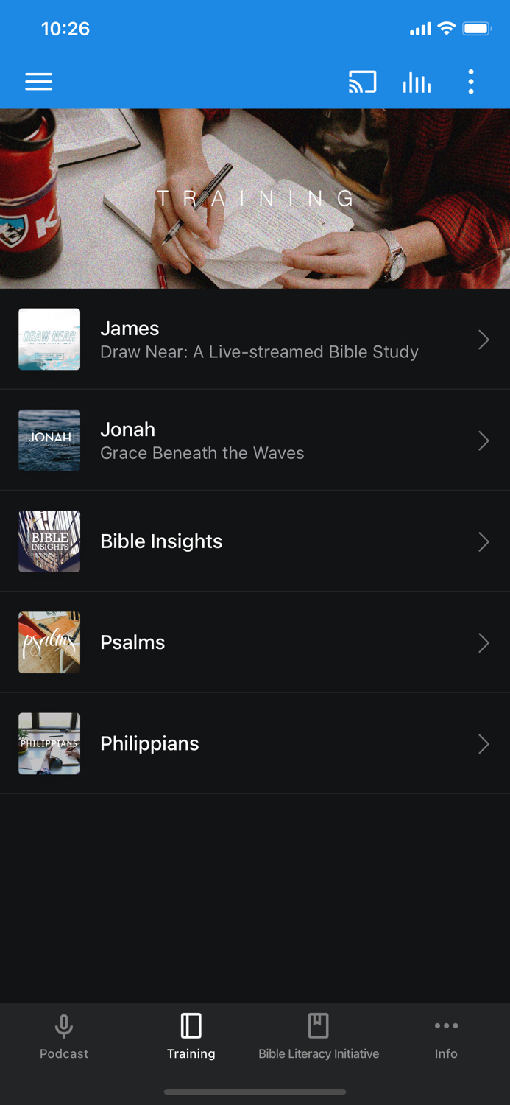Image resolution: width=510 pixels, height=1105 pixels.
Task: Select the Chromecast icon
Action: [x=361, y=82]
